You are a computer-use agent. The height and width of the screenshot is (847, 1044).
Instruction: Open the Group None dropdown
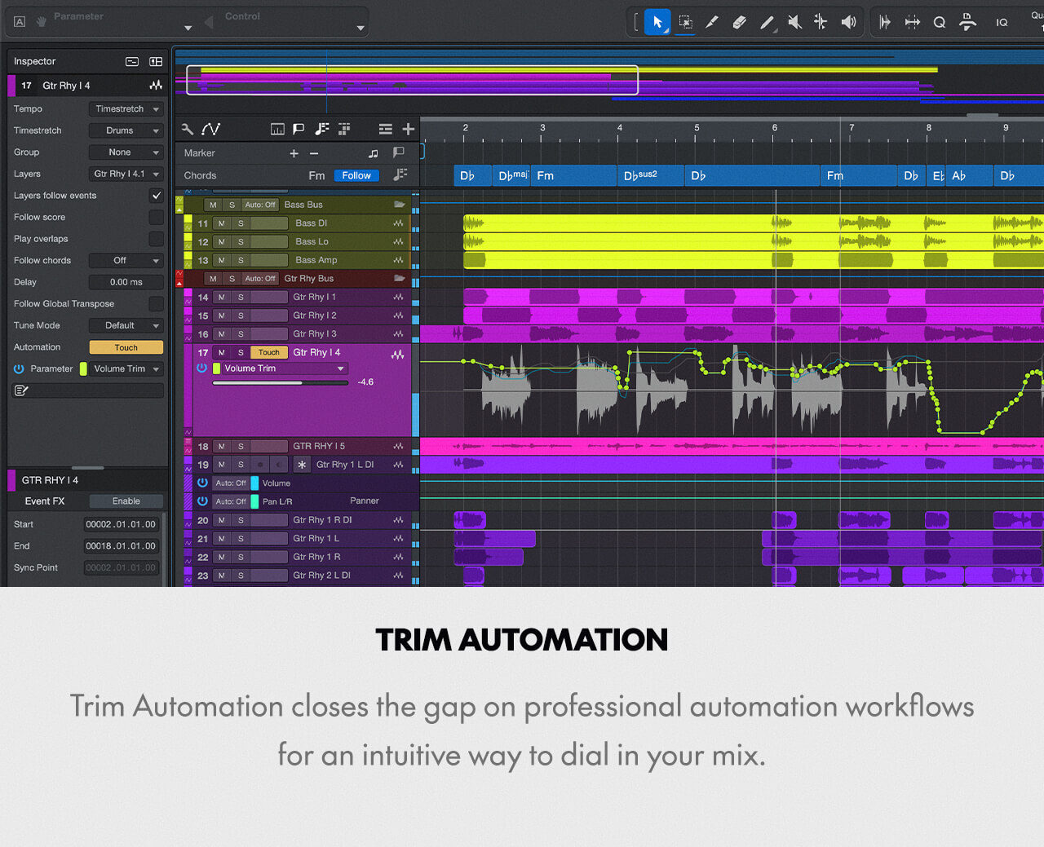[x=126, y=152]
